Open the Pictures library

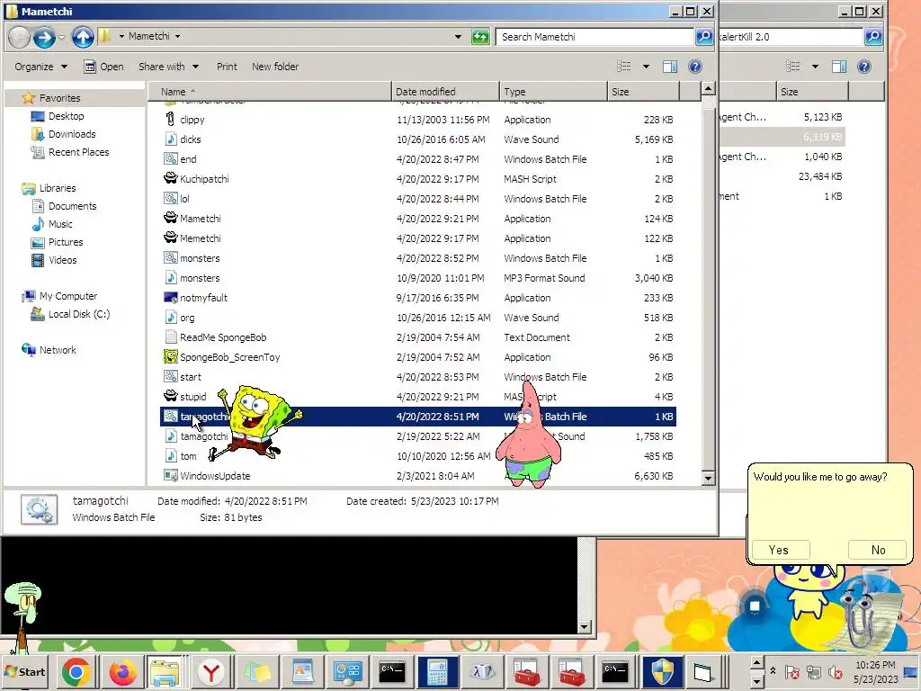click(x=57, y=242)
